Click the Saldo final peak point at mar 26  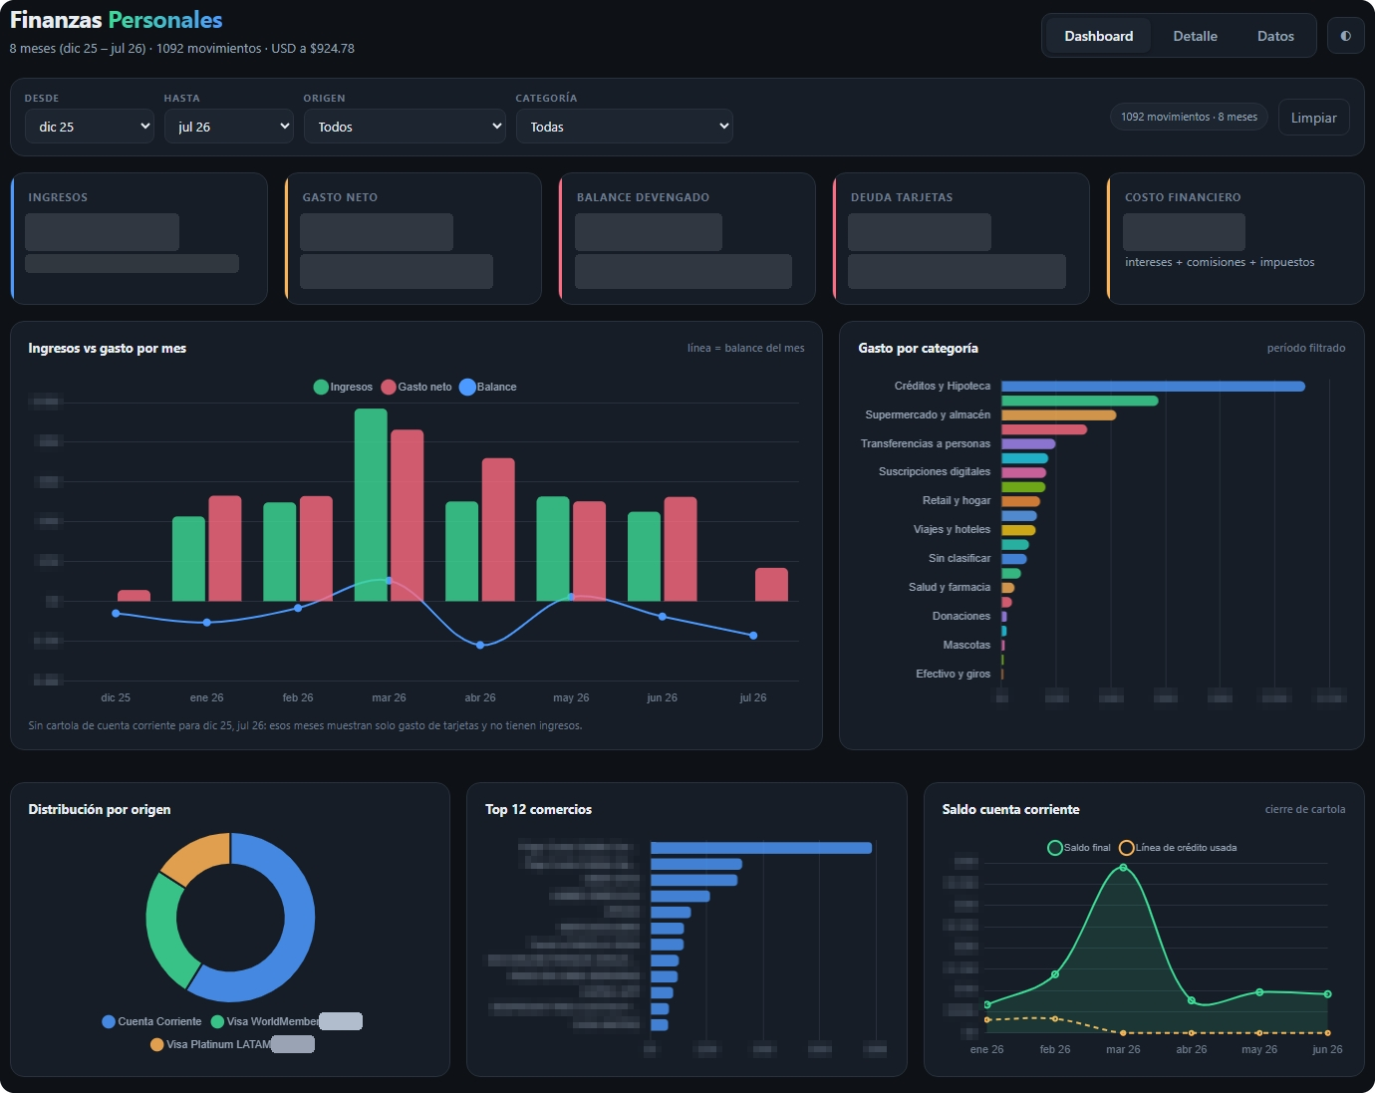1123,868
